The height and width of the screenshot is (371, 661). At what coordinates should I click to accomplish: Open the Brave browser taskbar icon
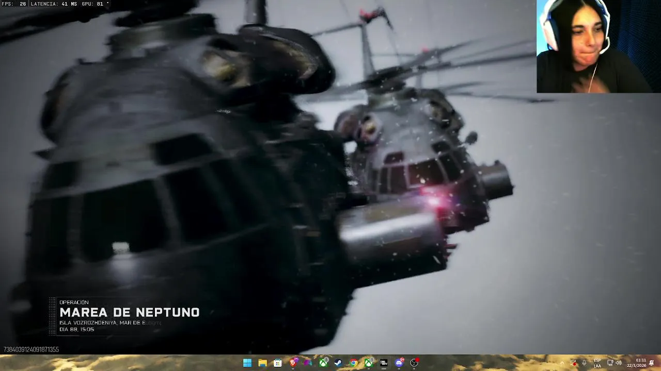tap(293, 363)
